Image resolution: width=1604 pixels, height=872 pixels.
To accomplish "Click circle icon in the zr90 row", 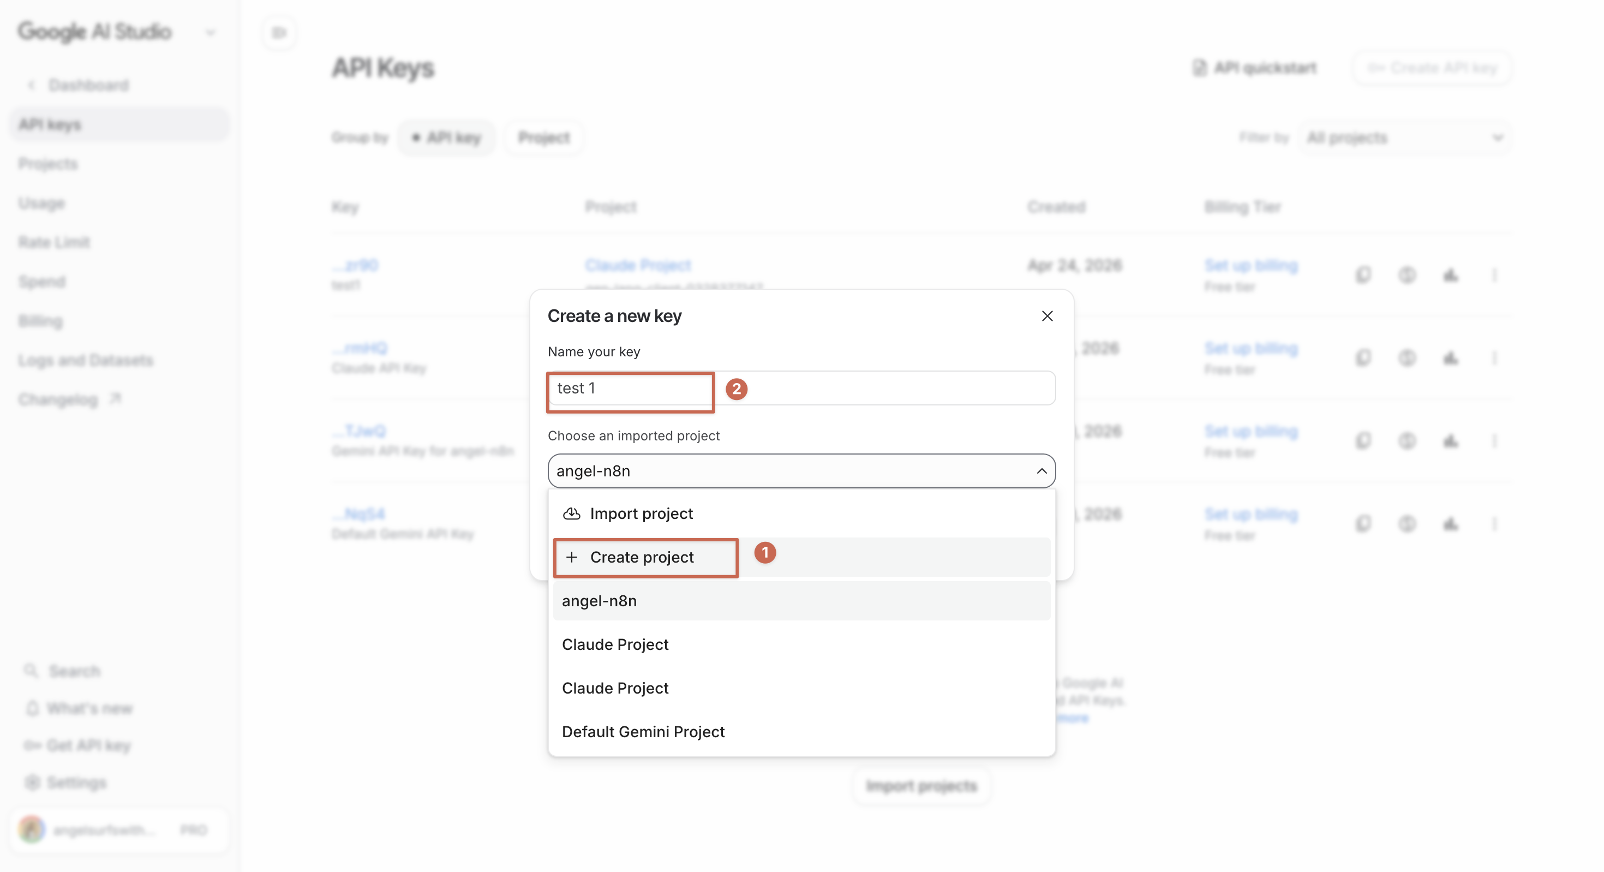I will click(1407, 274).
